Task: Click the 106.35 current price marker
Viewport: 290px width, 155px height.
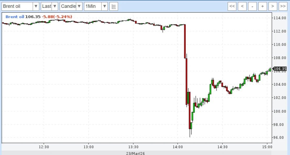Action: [x=280, y=69]
